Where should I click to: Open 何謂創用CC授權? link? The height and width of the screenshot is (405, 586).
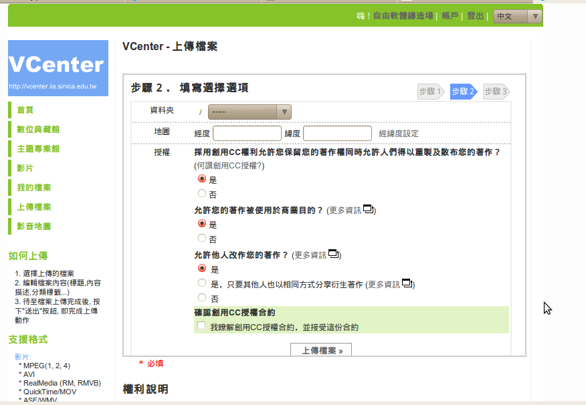[x=229, y=166]
